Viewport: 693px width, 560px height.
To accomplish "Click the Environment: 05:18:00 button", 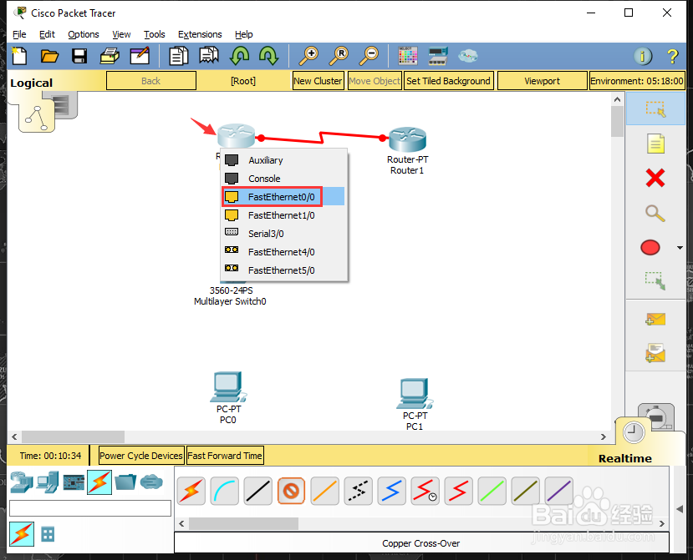I will tap(637, 81).
